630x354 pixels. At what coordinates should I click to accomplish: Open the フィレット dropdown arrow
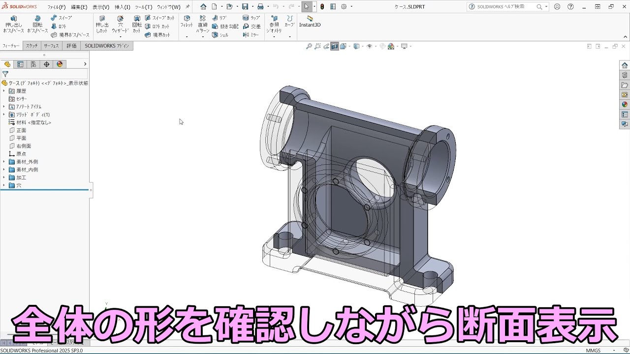187,36
